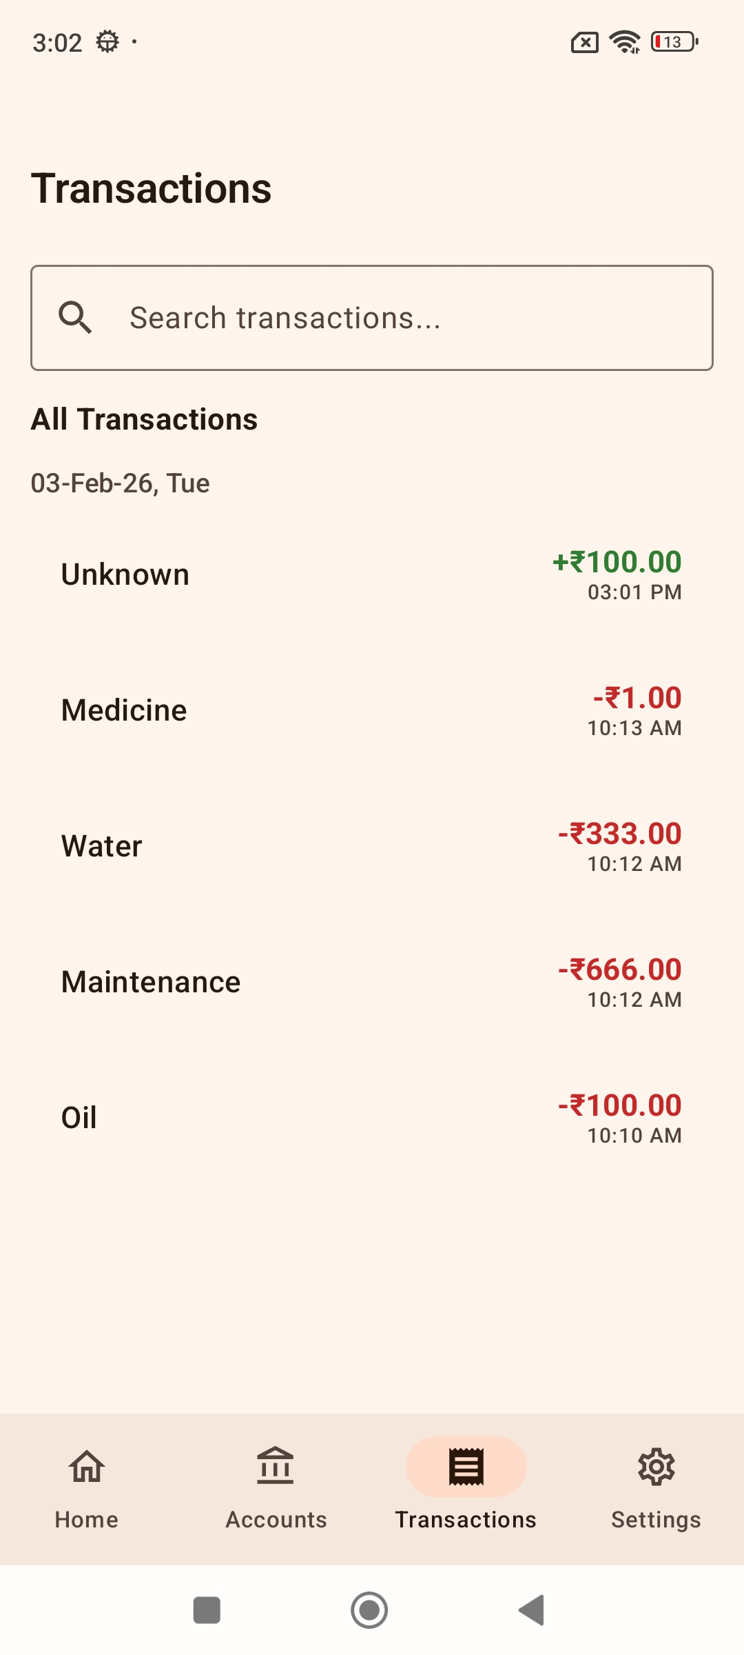The height and width of the screenshot is (1655, 744).
Task: Switch to the Settings tab label
Action: coord(656,1520)
